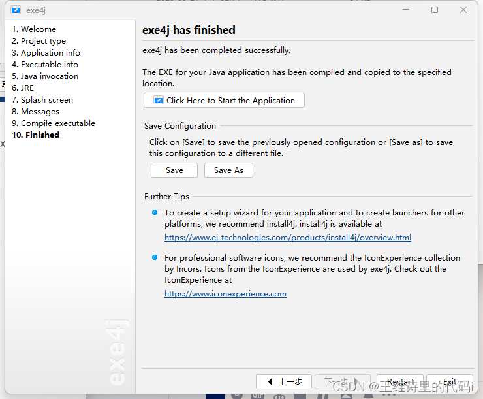This screenshot has height=399, width=483.
Task: Select step 9. Compile executable
Action: click(x=54, y=123)
